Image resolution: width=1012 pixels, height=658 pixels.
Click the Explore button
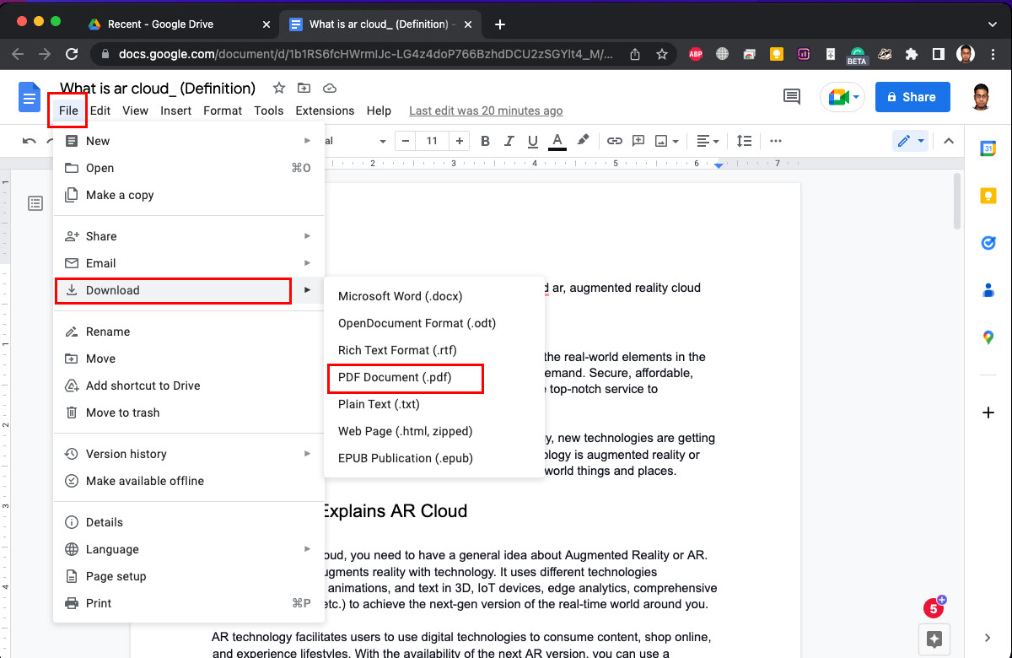934,638
